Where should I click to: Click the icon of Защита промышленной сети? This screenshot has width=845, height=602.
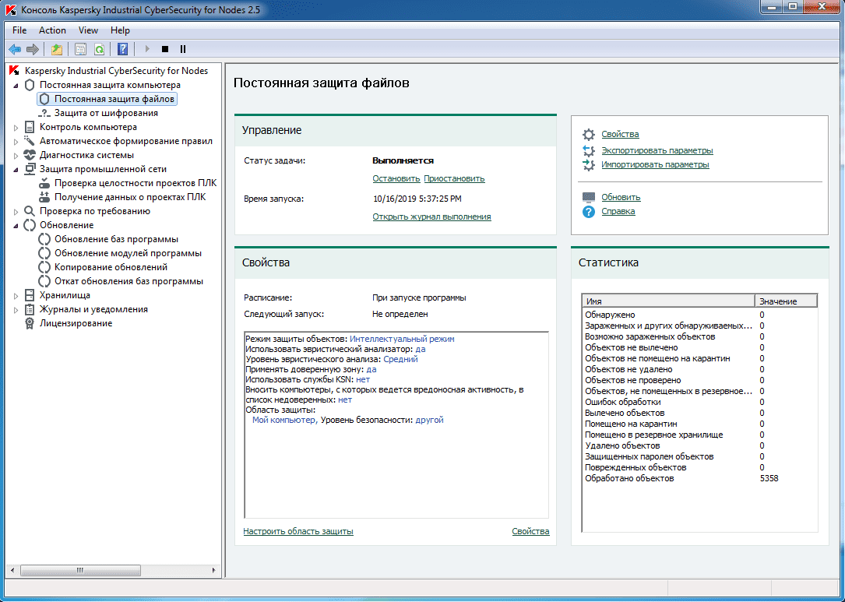30,169
